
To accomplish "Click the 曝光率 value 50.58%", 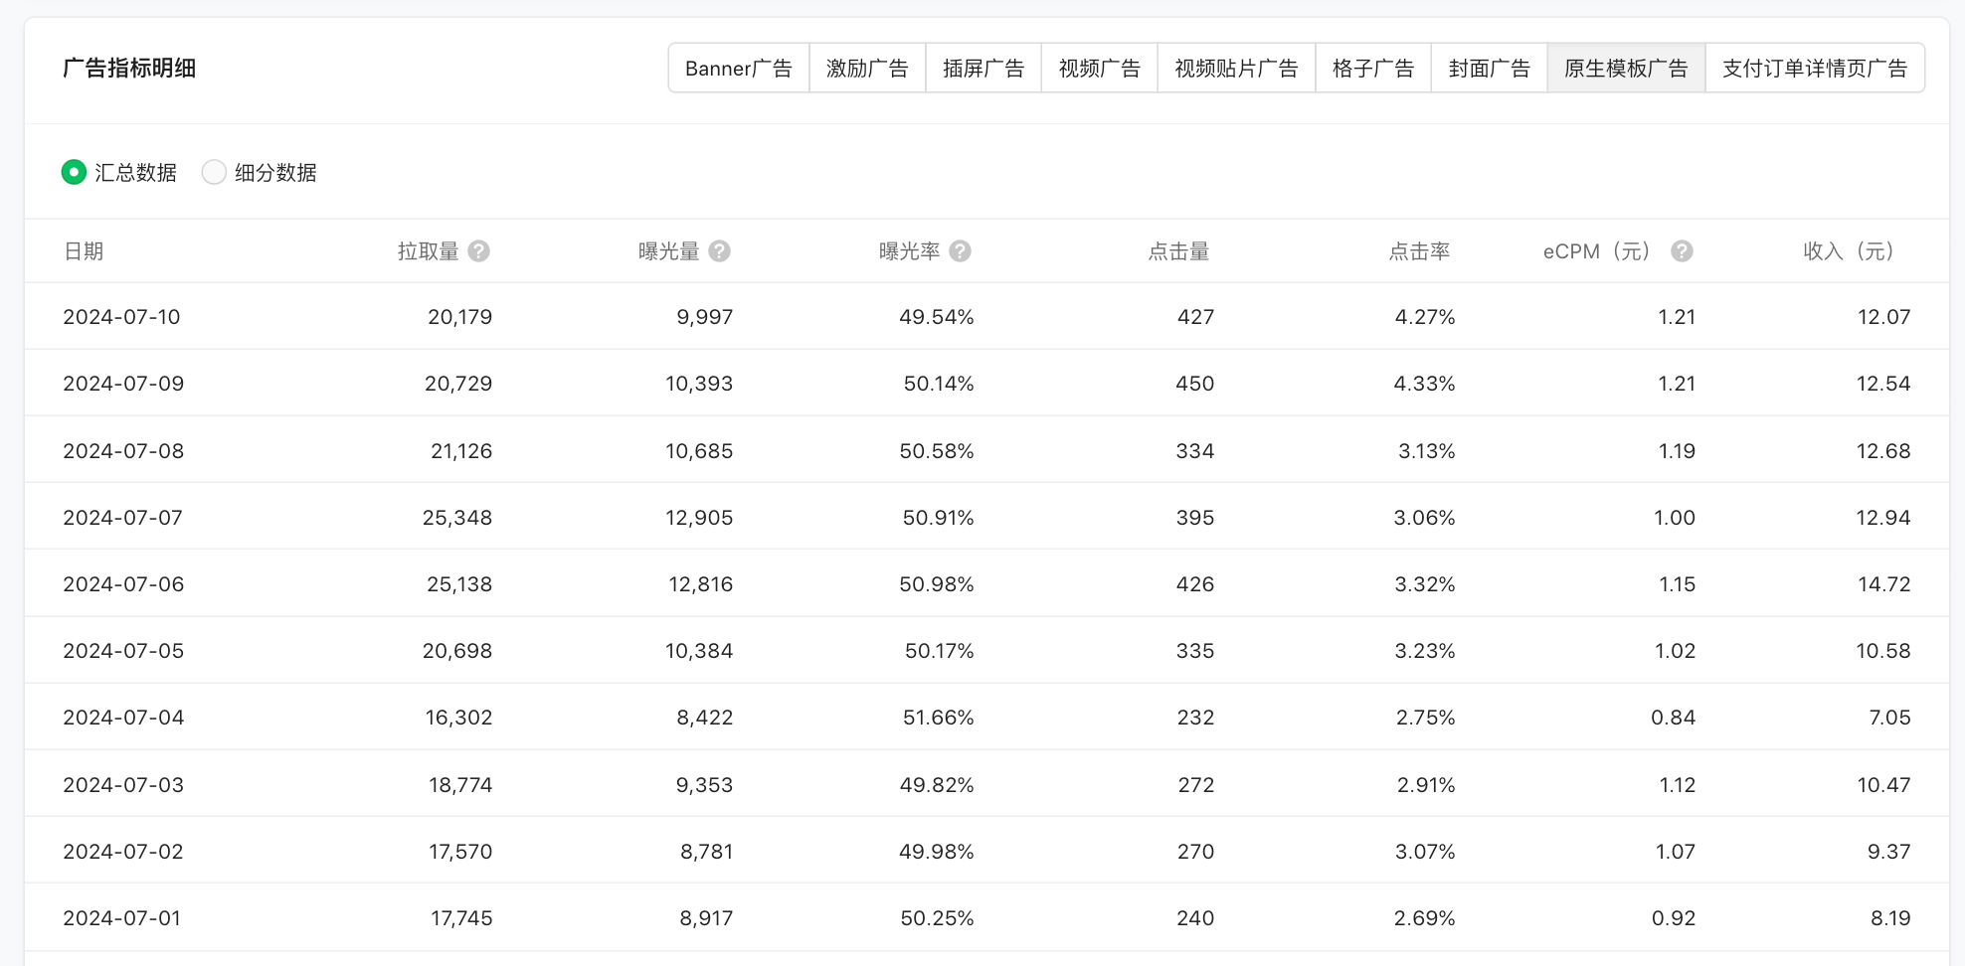I will (937, 451).
